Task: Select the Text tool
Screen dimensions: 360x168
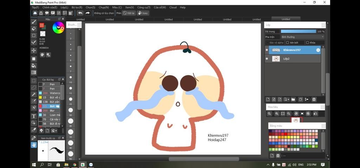Action: click(34, 116)
